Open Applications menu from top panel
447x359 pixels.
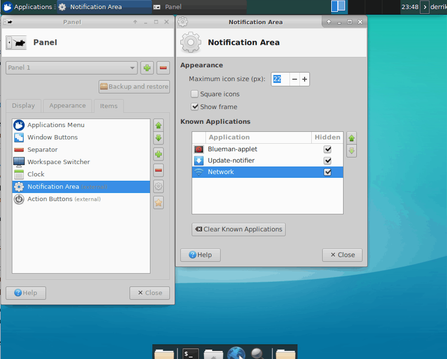tap(28, 7)
